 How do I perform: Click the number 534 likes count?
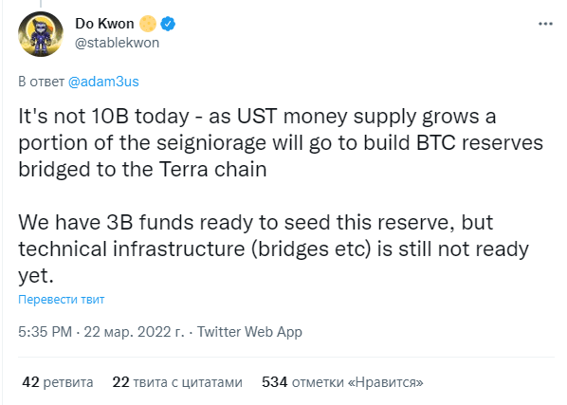[274, 382]
